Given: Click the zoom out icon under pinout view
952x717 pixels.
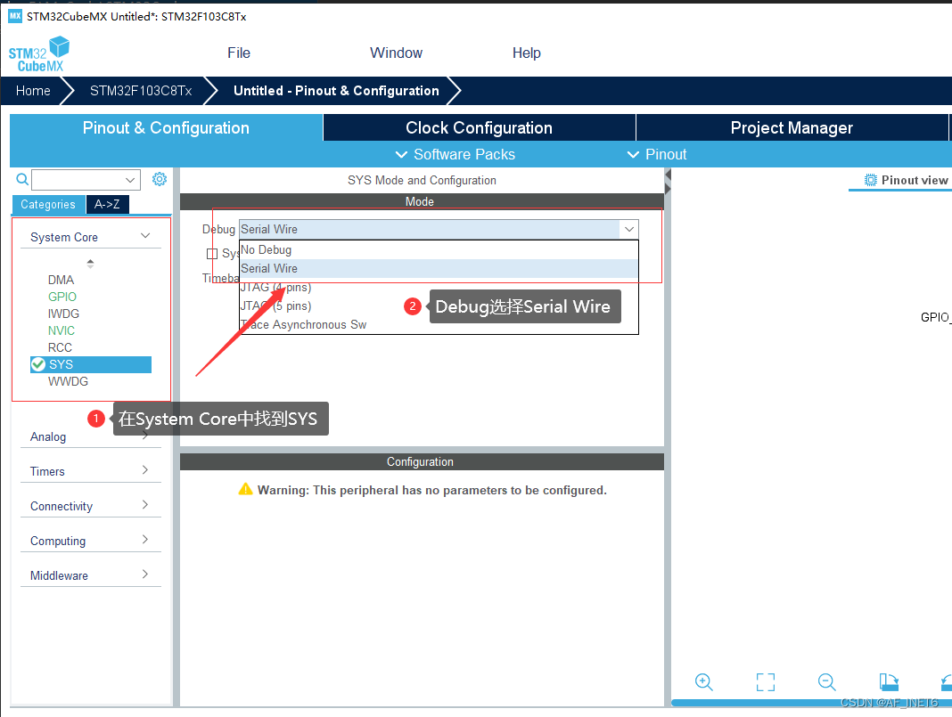Looking at the screenshot, I should tap(827, 681).
